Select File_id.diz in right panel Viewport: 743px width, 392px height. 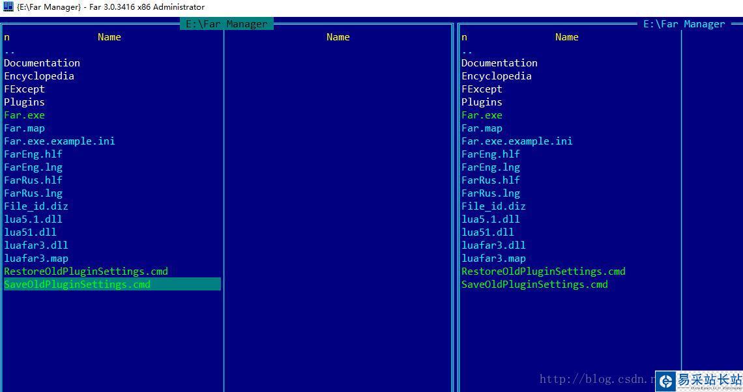pos(494,206)
